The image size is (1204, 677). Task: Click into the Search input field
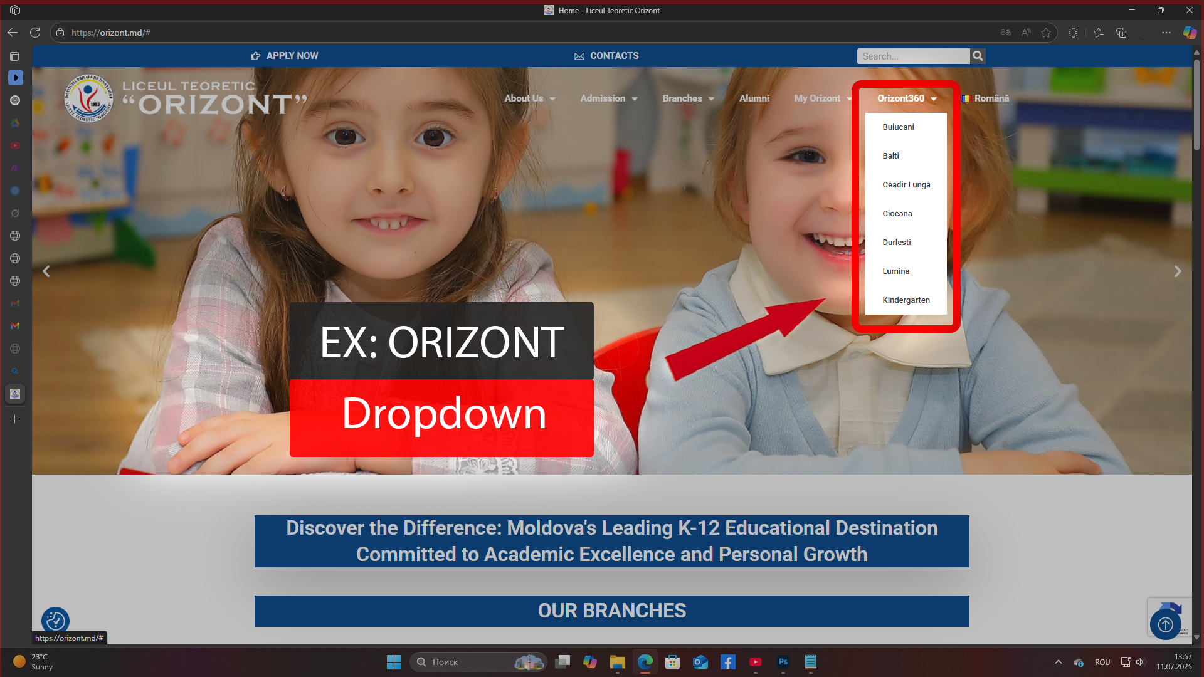[912, 56]
